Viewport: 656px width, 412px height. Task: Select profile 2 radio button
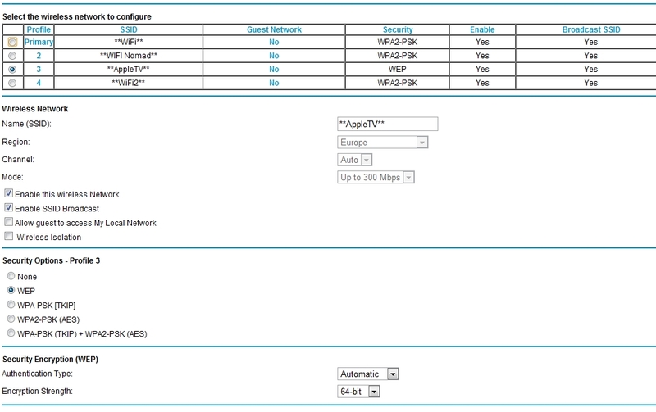(x=12, y=56)
